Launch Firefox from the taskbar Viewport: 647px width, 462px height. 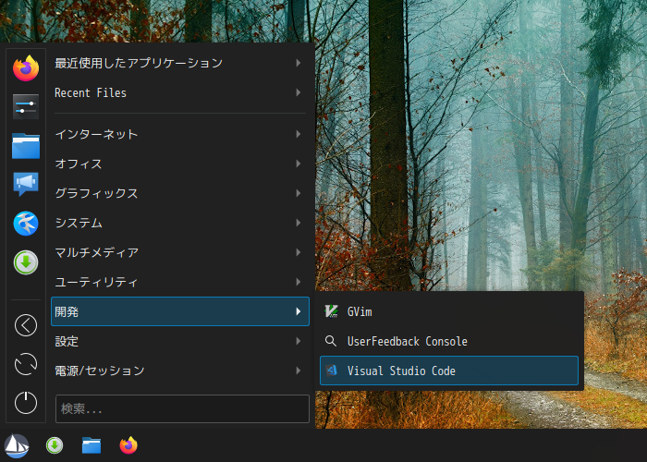(x=128, y=445)
